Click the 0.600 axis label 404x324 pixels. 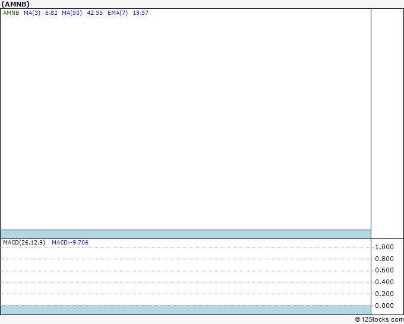coord(384,270)
